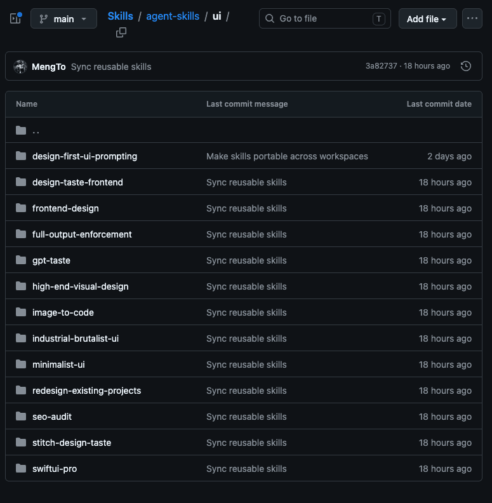Open the full-output-enforcement folder

click(82, 234)
